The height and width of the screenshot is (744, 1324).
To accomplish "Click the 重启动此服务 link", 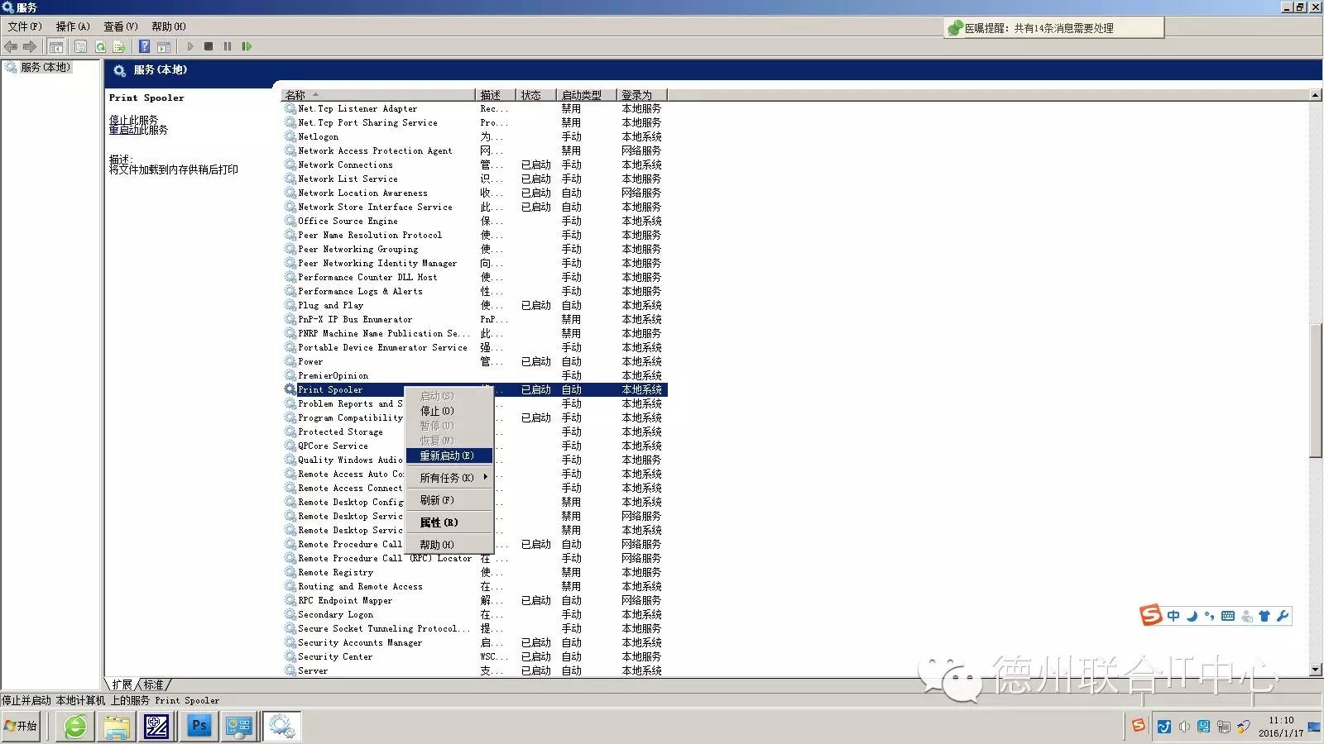I will tap(138, 130).
